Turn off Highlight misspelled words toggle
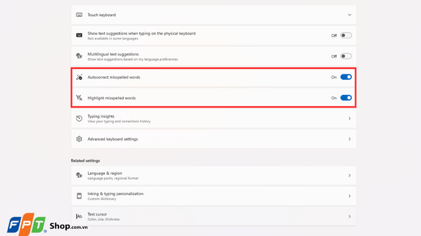Screen dimensions: 421x236 pyautogui.click(x=346, y=98)
